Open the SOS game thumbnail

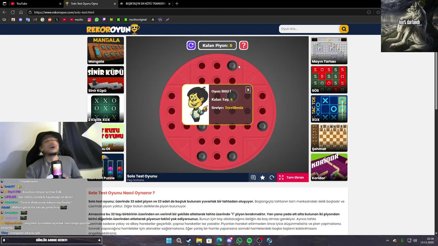pyautogui.click(x=329, y=80)
